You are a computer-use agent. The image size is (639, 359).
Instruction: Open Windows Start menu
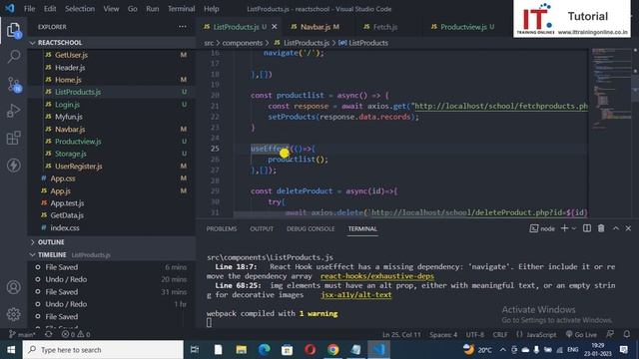point(11,350)
